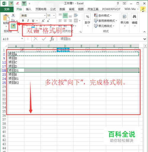Toggle Align Left for the cell

pyautogui.click(x=60, y=21)
